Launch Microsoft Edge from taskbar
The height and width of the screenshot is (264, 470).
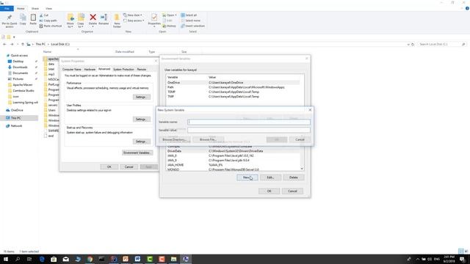42,259
